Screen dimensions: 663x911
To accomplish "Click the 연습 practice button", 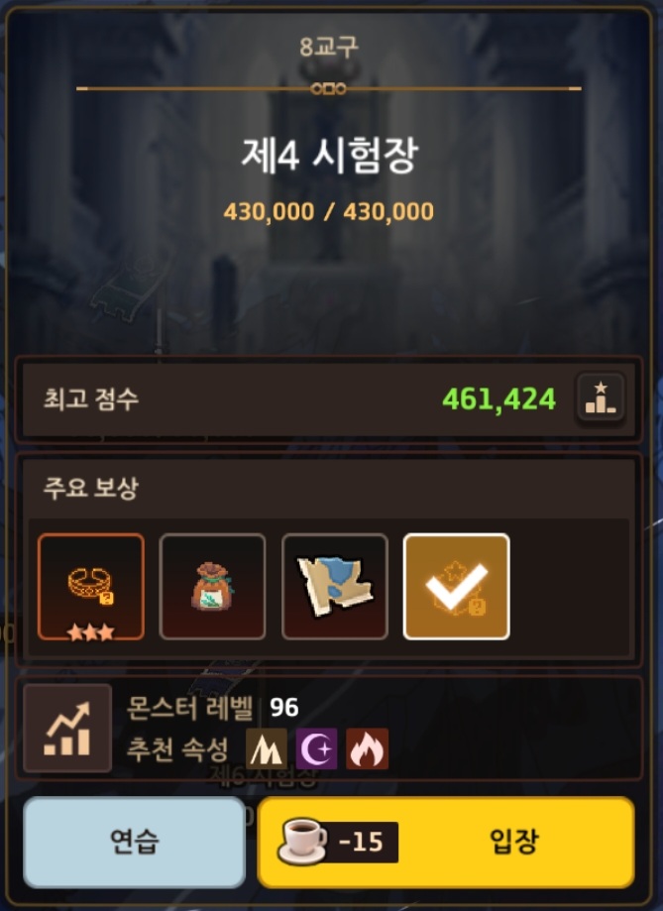I will [x=134, y=842].
